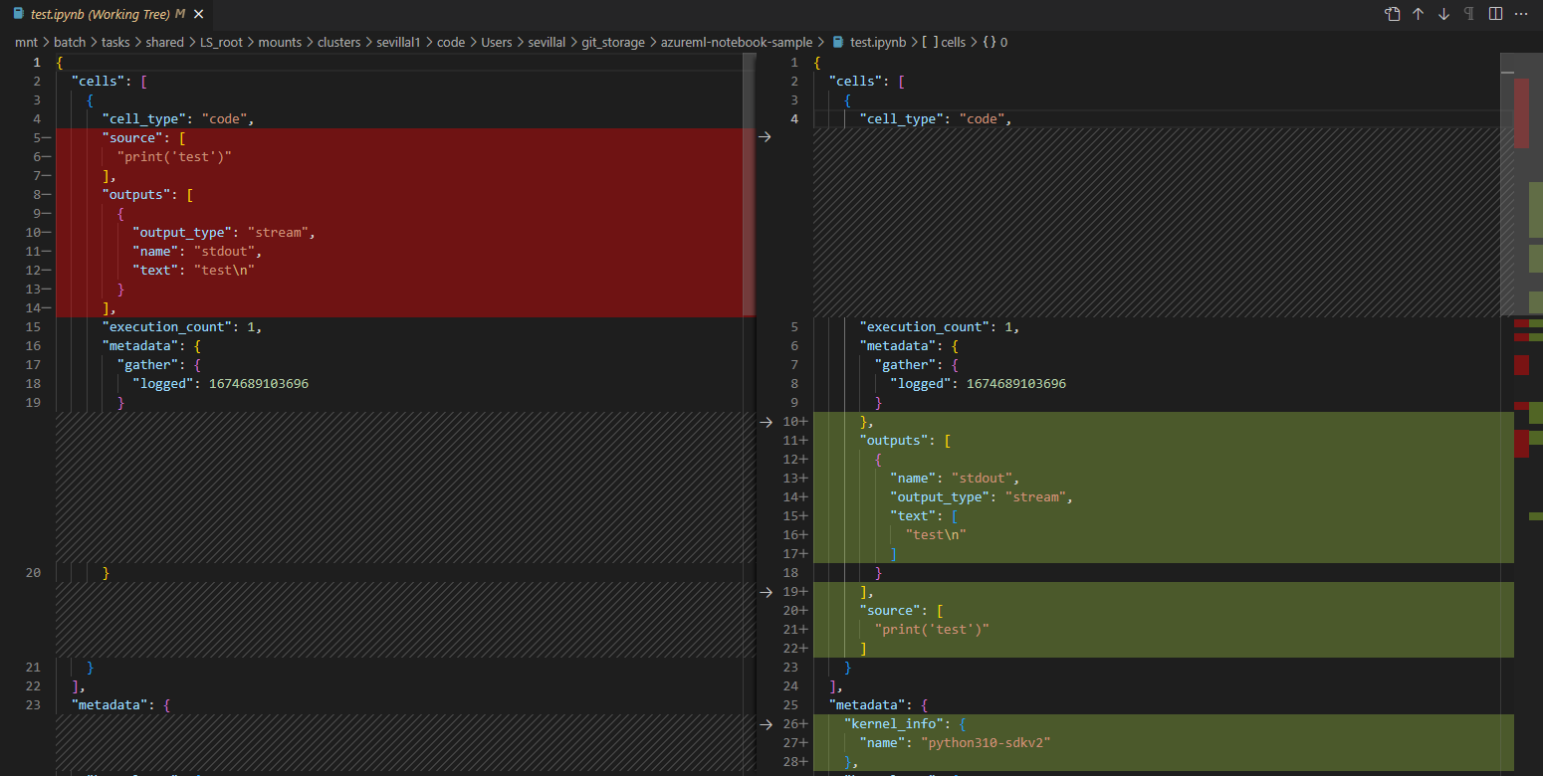The image size is (1543, 776).
Task: Click the arrow glyph beside line 10 insertion
Action: click(x=765, y=421)
